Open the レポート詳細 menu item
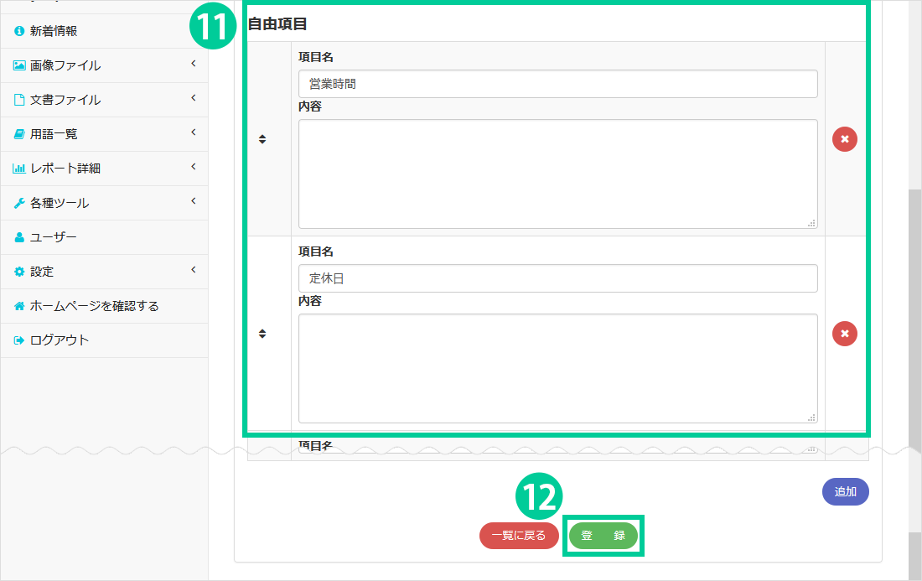The height and width of the screenshot is (581, 922). [x=65, y=169]
